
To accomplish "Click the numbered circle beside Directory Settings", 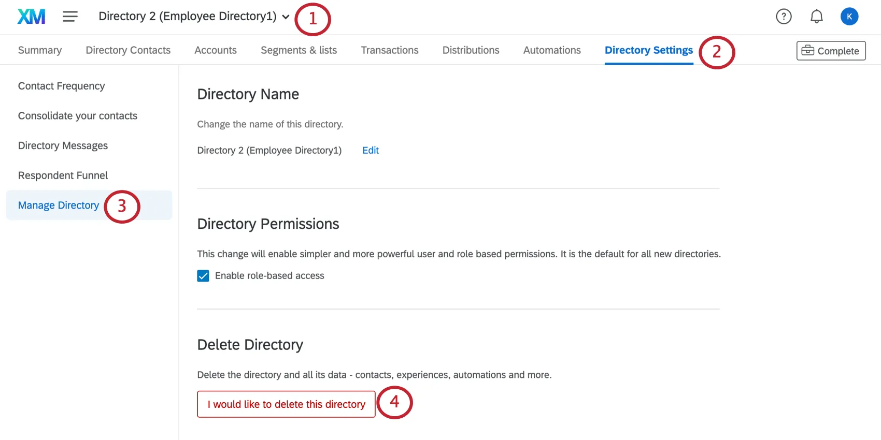I will (717, 52).
